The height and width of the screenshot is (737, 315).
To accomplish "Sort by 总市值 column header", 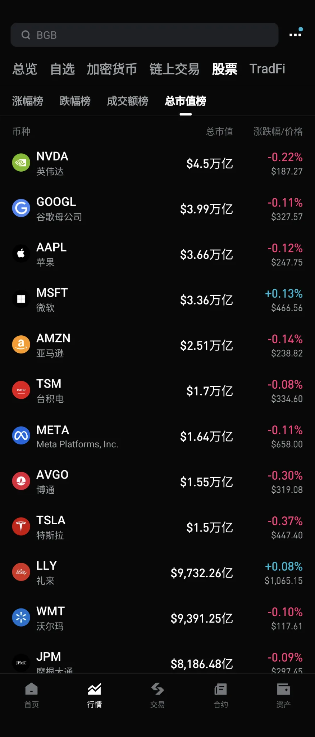I will pyautogui.click(x=219, y=132).
